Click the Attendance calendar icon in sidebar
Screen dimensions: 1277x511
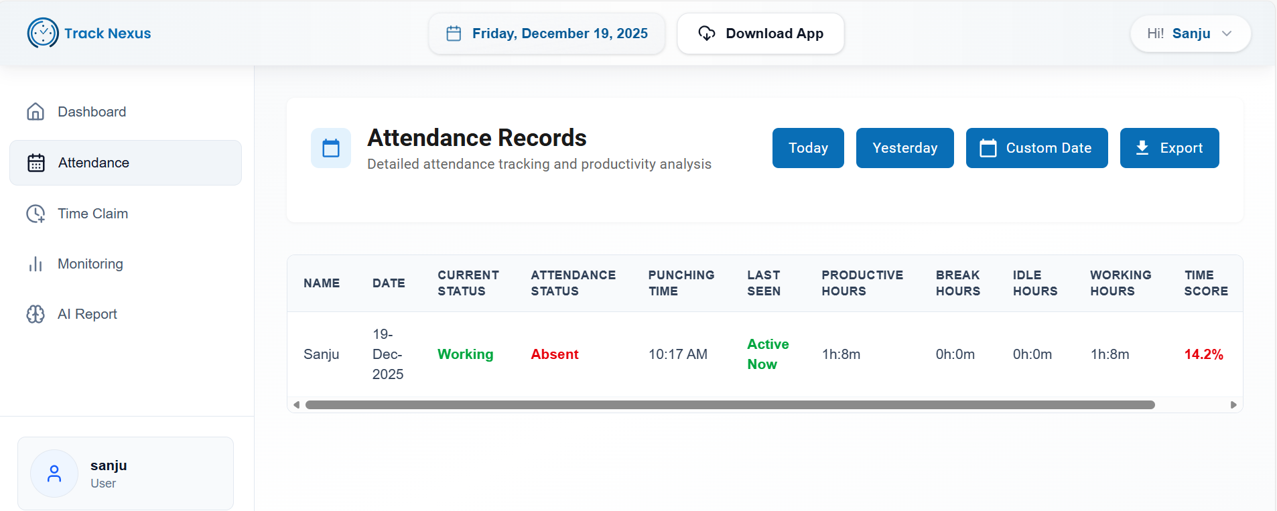coord(36,163)
